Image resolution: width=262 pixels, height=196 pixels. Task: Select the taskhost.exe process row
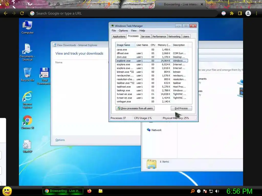152,87
